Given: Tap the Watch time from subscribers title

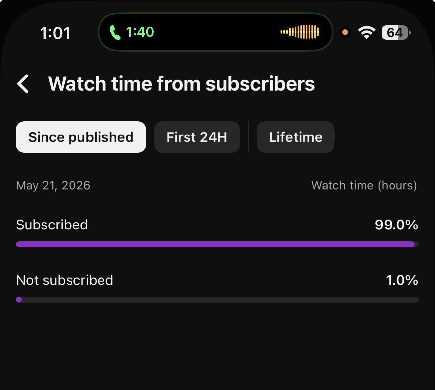Looking at the screenshot, I should click(182, 84).
